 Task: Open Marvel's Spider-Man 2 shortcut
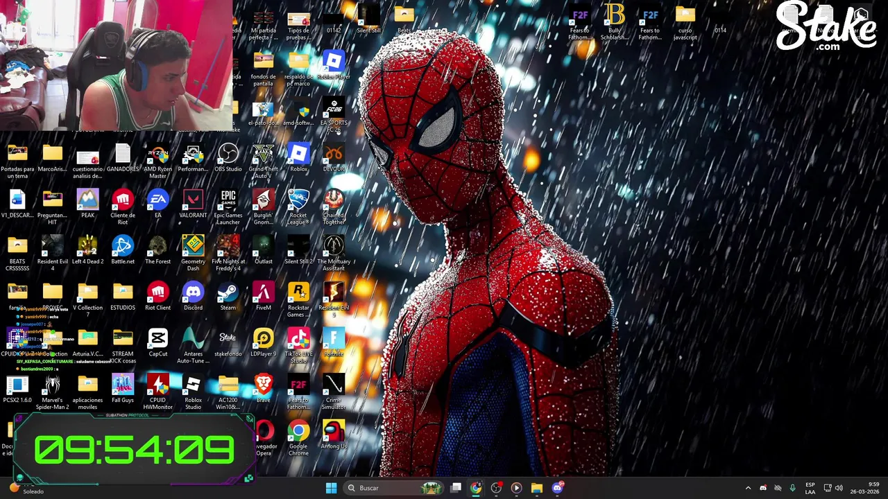pos(53,392)
